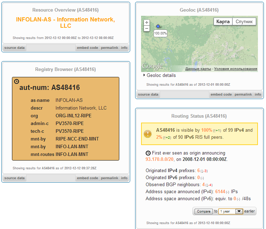Click the descr value Information Network, LLC

click(81, 108)
